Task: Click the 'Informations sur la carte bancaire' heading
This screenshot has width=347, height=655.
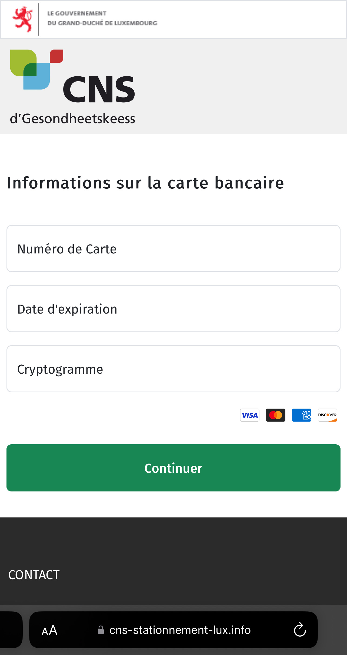Action: [145, 183]
